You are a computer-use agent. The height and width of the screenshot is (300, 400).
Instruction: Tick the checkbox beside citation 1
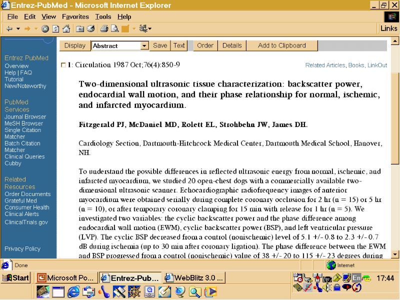tap(63, 65)
